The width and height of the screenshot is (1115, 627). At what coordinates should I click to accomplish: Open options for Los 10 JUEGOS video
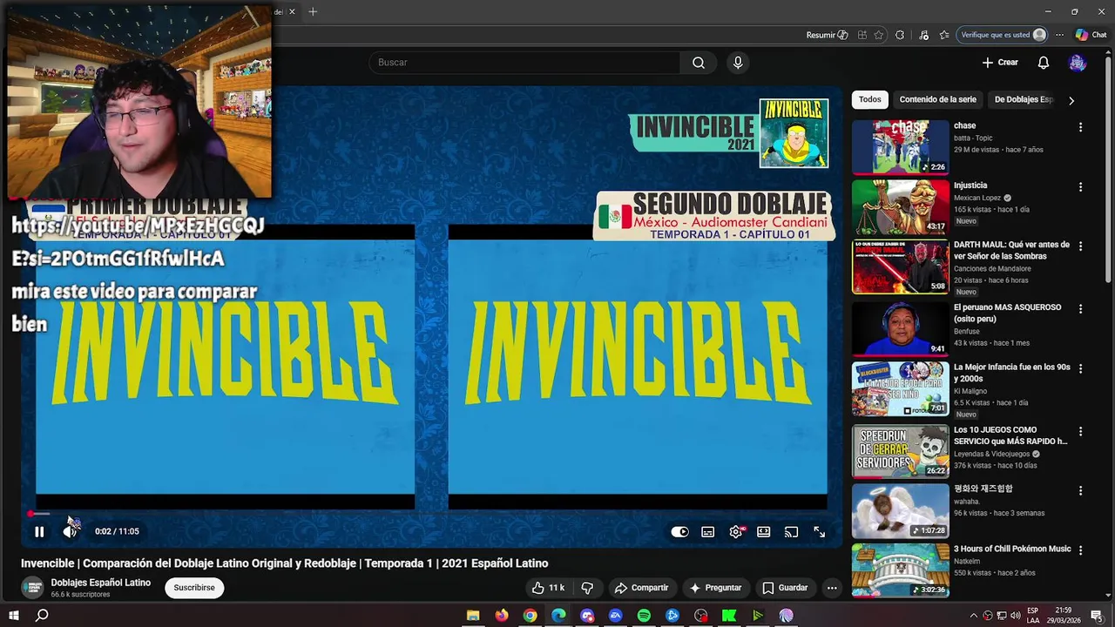pyautogui.click(x=1080, y=432)
